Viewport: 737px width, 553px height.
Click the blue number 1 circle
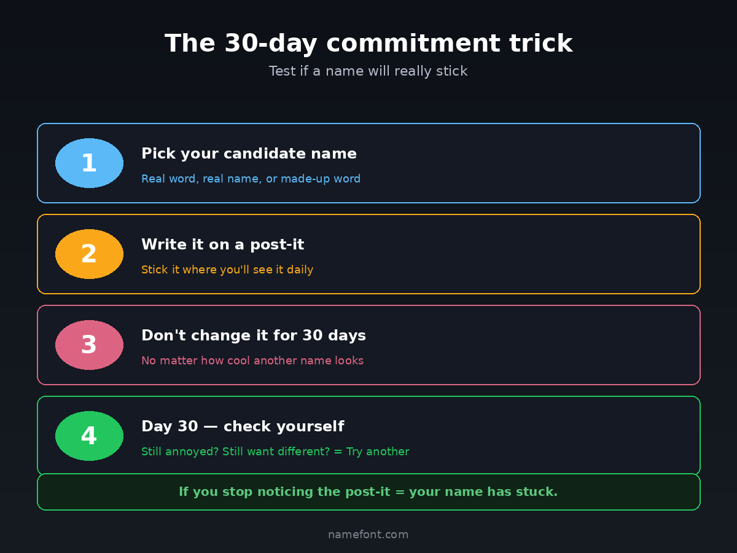click(x=89, y=163)
